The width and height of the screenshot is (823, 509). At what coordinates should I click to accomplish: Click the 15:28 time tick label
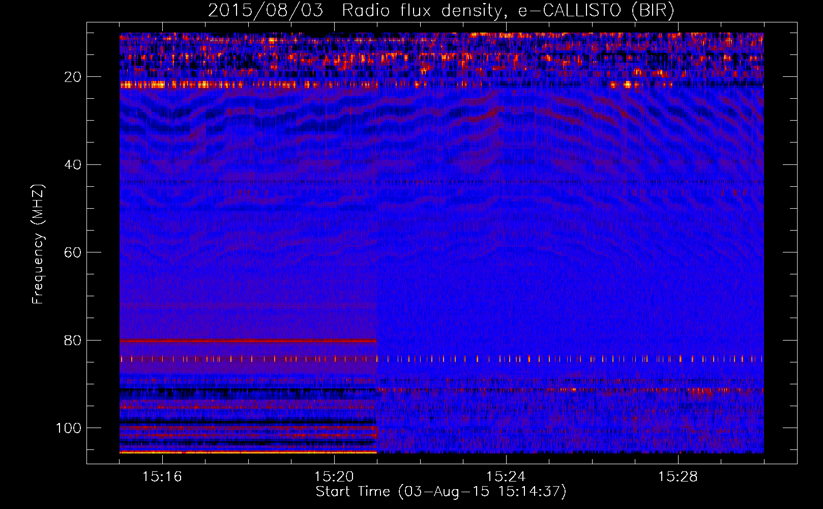(678, 477)
